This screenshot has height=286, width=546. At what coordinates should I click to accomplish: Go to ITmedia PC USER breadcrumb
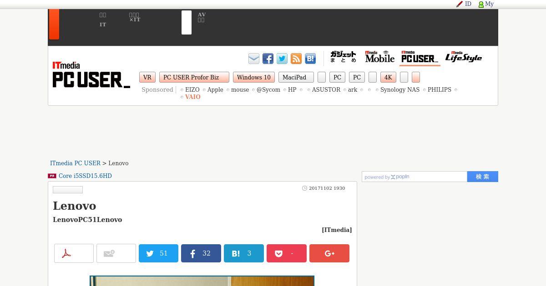pyautogui.click(x=75, y=163)
